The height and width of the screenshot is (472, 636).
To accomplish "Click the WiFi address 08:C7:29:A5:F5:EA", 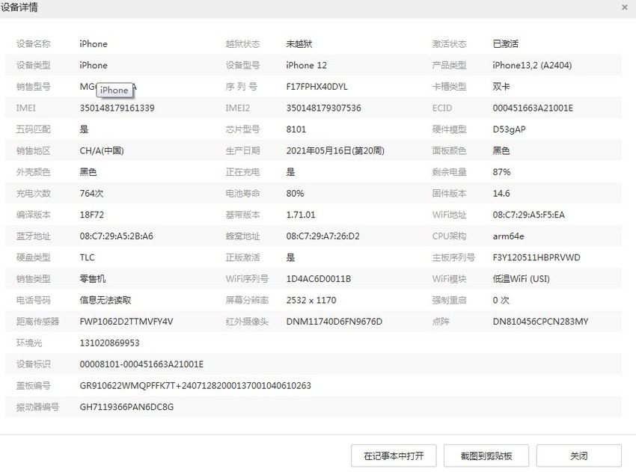I will click(x=528, y=215).
